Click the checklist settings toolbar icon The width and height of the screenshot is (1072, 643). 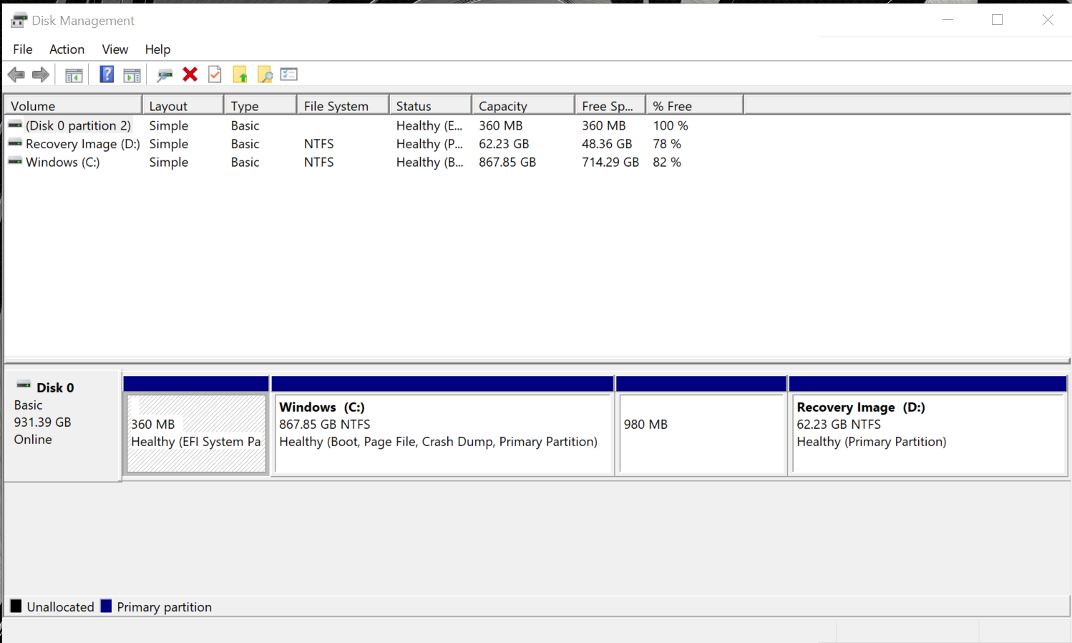point(289,74)
